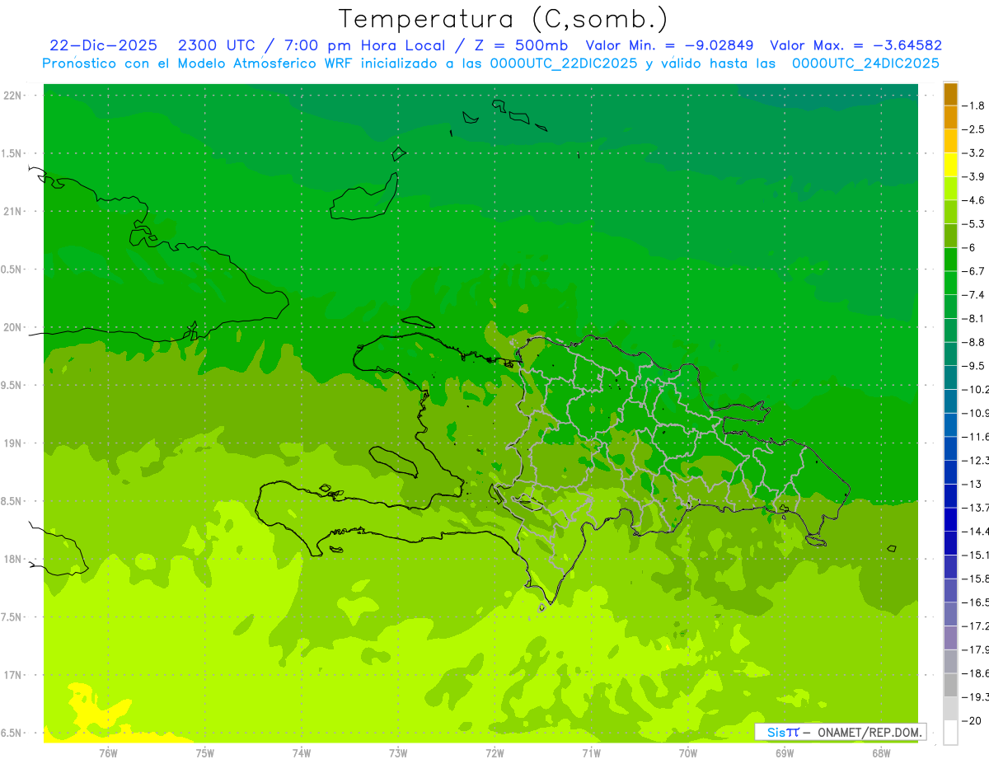Select the teal swatch between -9.5 and -10.2

(950, 377)
